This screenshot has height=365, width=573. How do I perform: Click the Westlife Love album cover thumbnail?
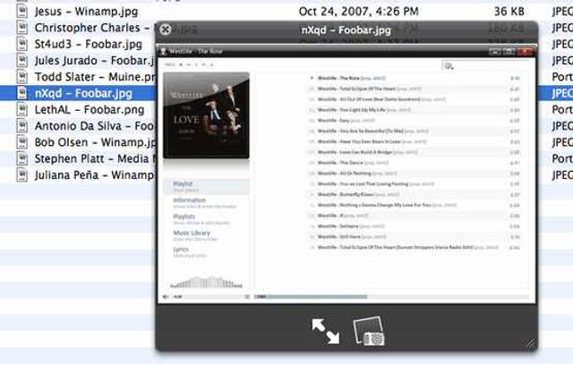point(207,115)
